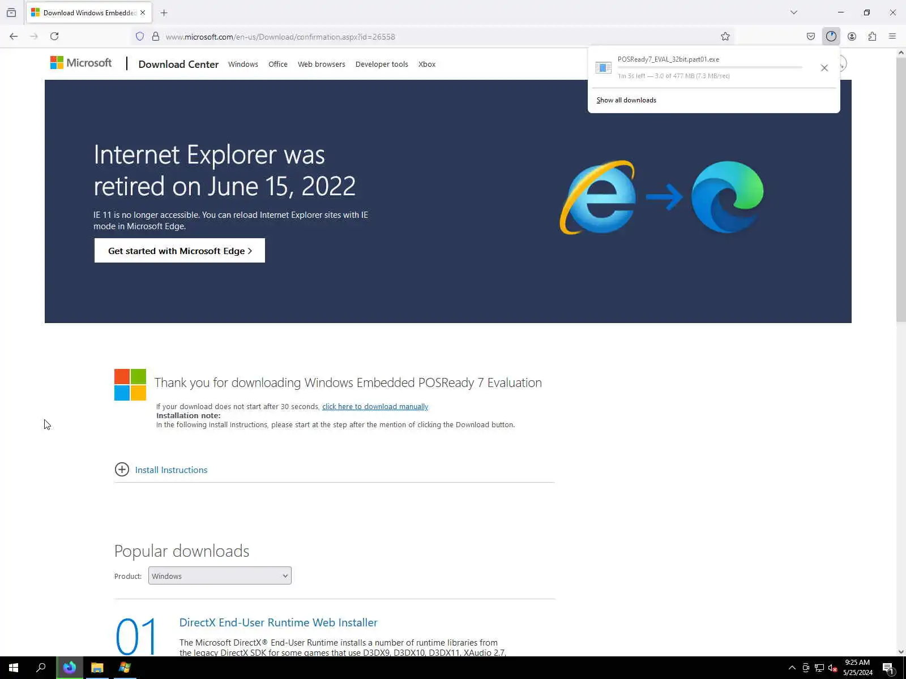906x679 pixels.
Task: Open the Windows Start button
Action: coord(14,668)
